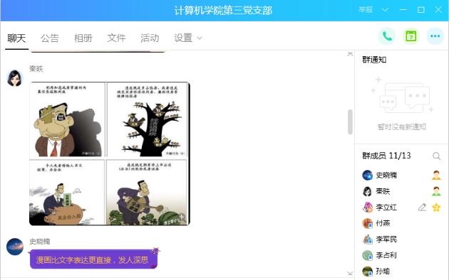Open the four-panel cartoon image
The height and width of the screenshot is (280, 449).
coord(110,154)
